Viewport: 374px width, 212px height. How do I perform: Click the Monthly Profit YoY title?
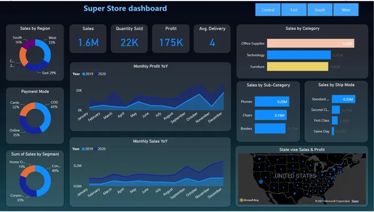(x=151, y=66)
